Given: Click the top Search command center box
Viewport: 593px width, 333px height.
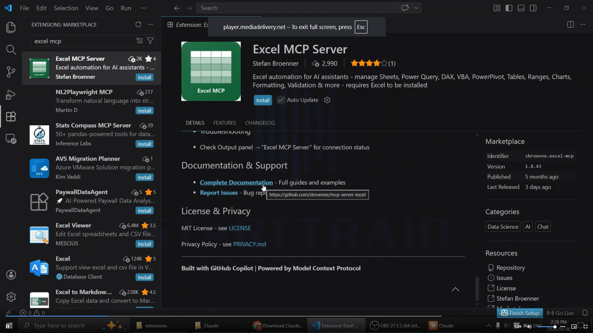Looking at the screenshot, I should [297, 8].
